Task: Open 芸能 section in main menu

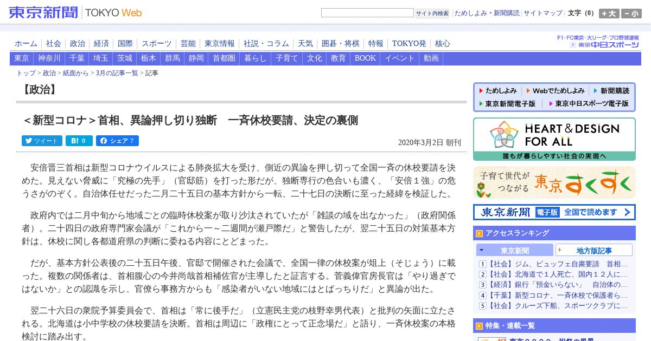Action: point(188,43)
